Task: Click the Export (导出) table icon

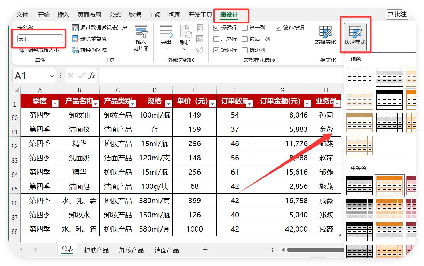Action: point(166,31)
